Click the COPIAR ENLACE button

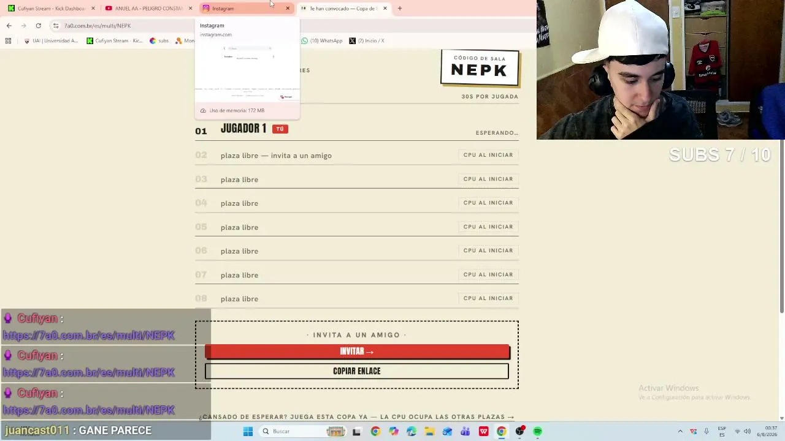pos(357,371)
